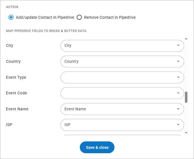Click the 'Remove Contact in Pipedrive' label text
This screenshot has width=194, height=159.
pyautogui.click(x=110, y=17)
